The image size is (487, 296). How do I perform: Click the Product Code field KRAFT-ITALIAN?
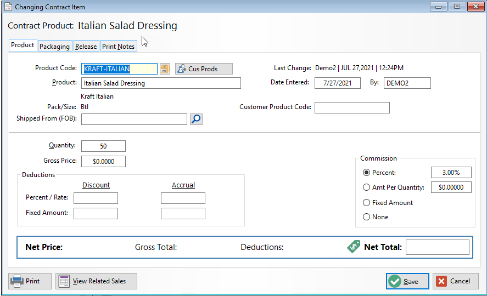click(x=119, y=69)
